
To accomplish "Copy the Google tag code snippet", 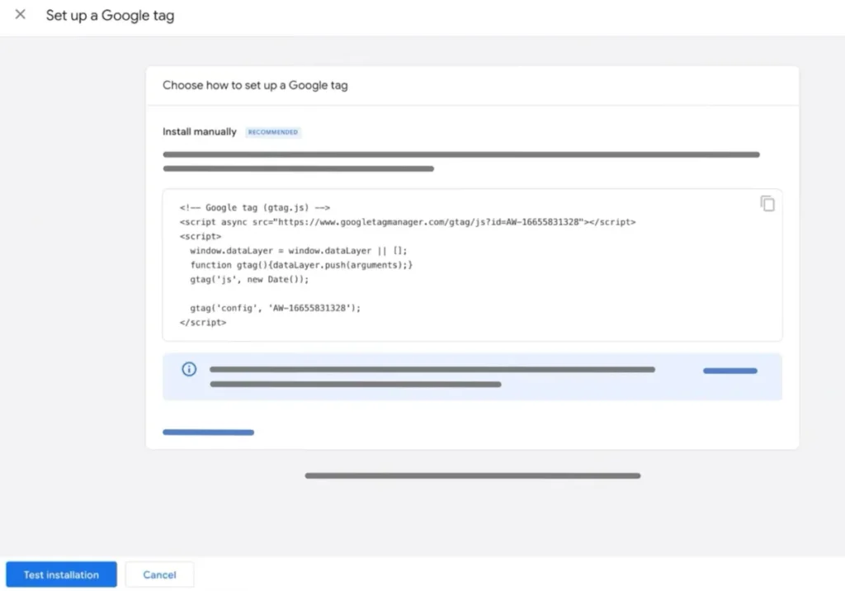I will [x=767, y=203].
